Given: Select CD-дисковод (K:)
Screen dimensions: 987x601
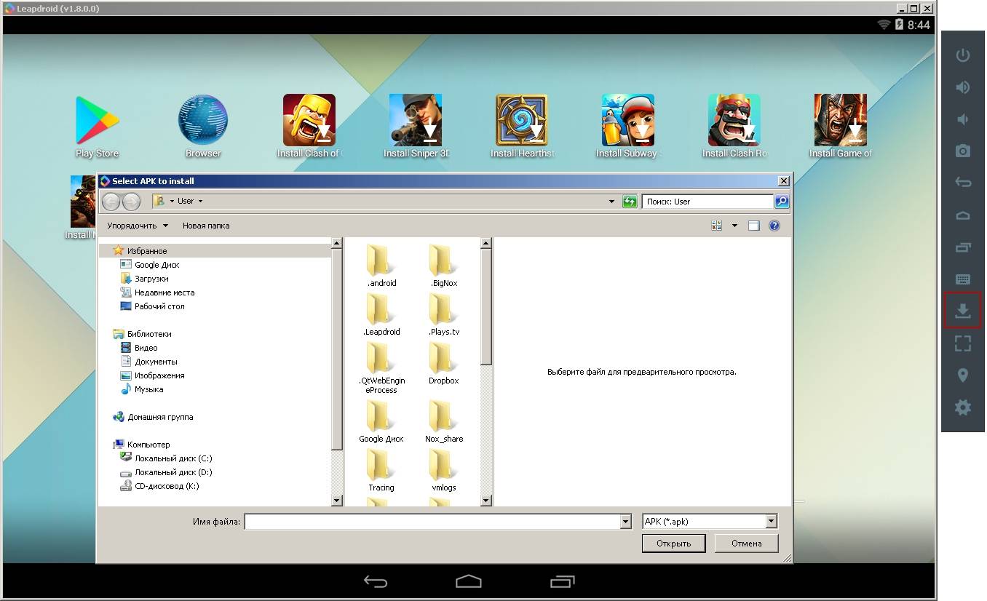Looking at the screenshot, I should pos(166,486).
